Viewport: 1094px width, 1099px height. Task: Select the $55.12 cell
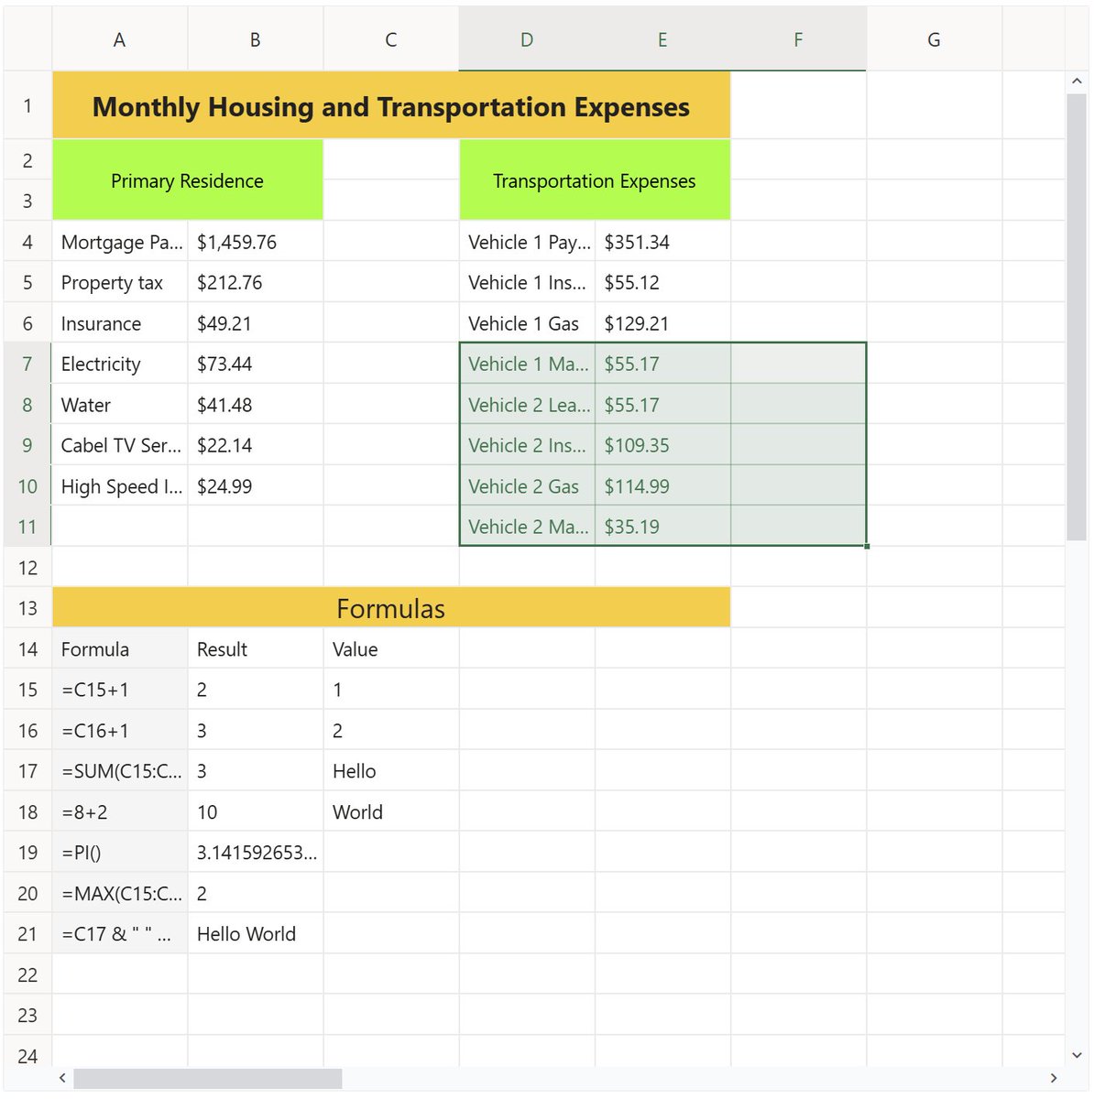tap(662, 282)
